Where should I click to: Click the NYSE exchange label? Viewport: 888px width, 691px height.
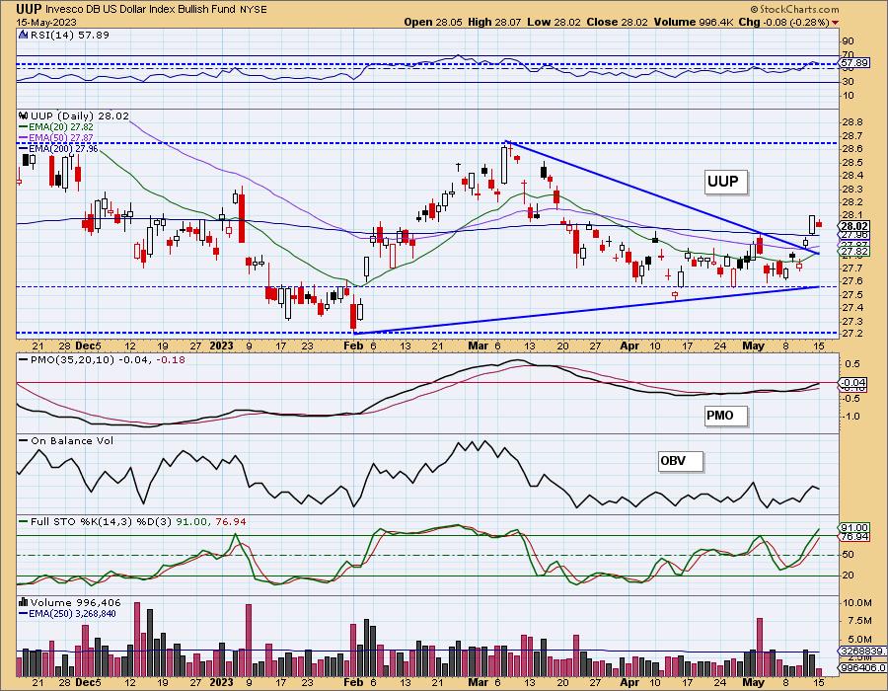pos(254,10)
